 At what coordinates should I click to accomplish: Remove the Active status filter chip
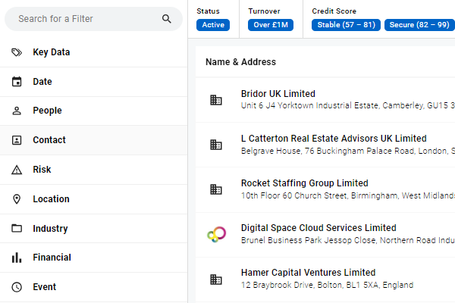213,25
